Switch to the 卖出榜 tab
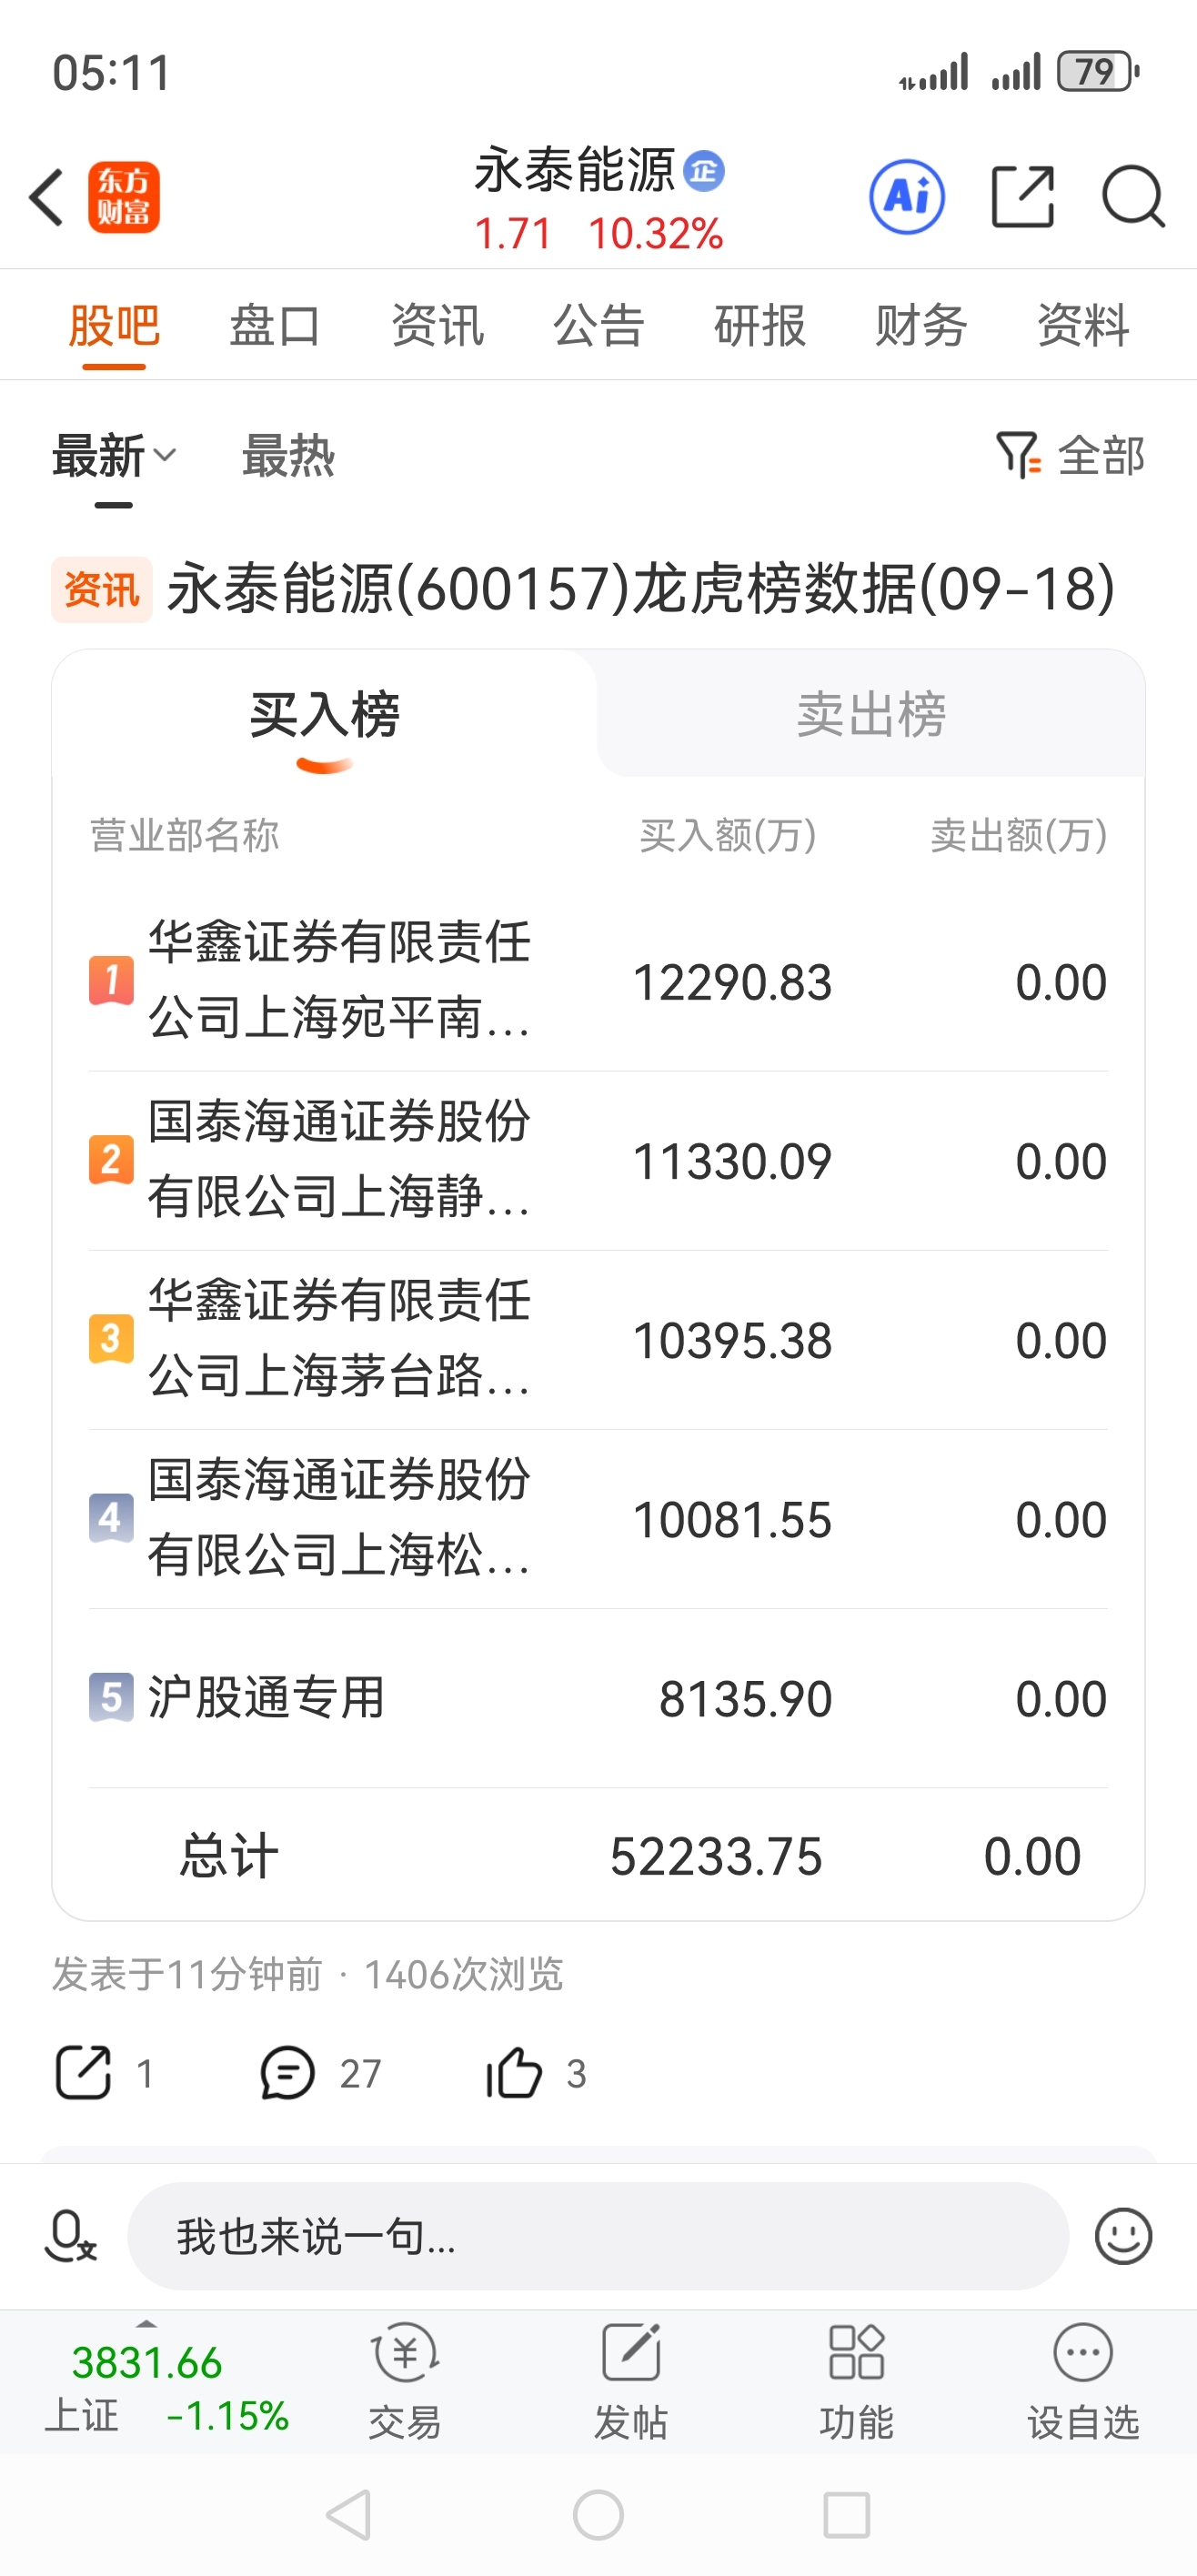This screenshot has width=1197, height=2576. point(871,714)
